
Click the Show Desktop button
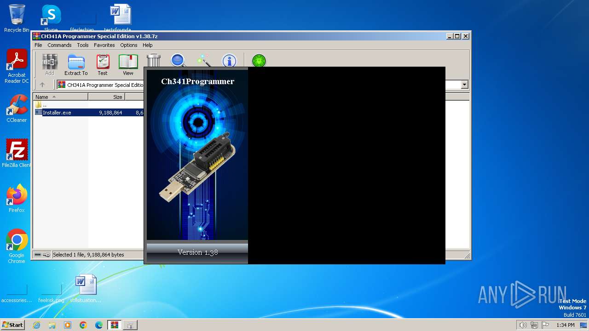(x=584, y=325)
